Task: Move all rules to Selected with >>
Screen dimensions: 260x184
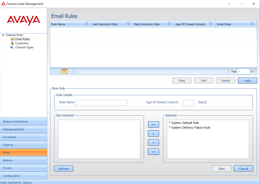Action: point(153,125)
